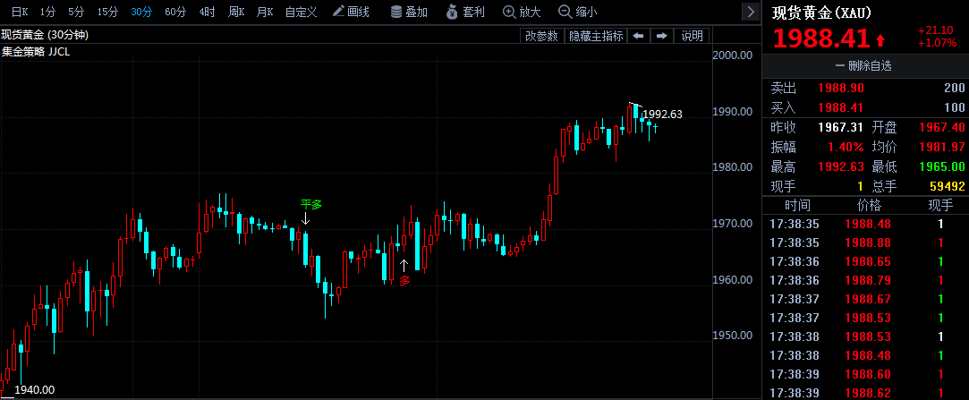Click the right arrow indicator button

click(x=661, y=36)
